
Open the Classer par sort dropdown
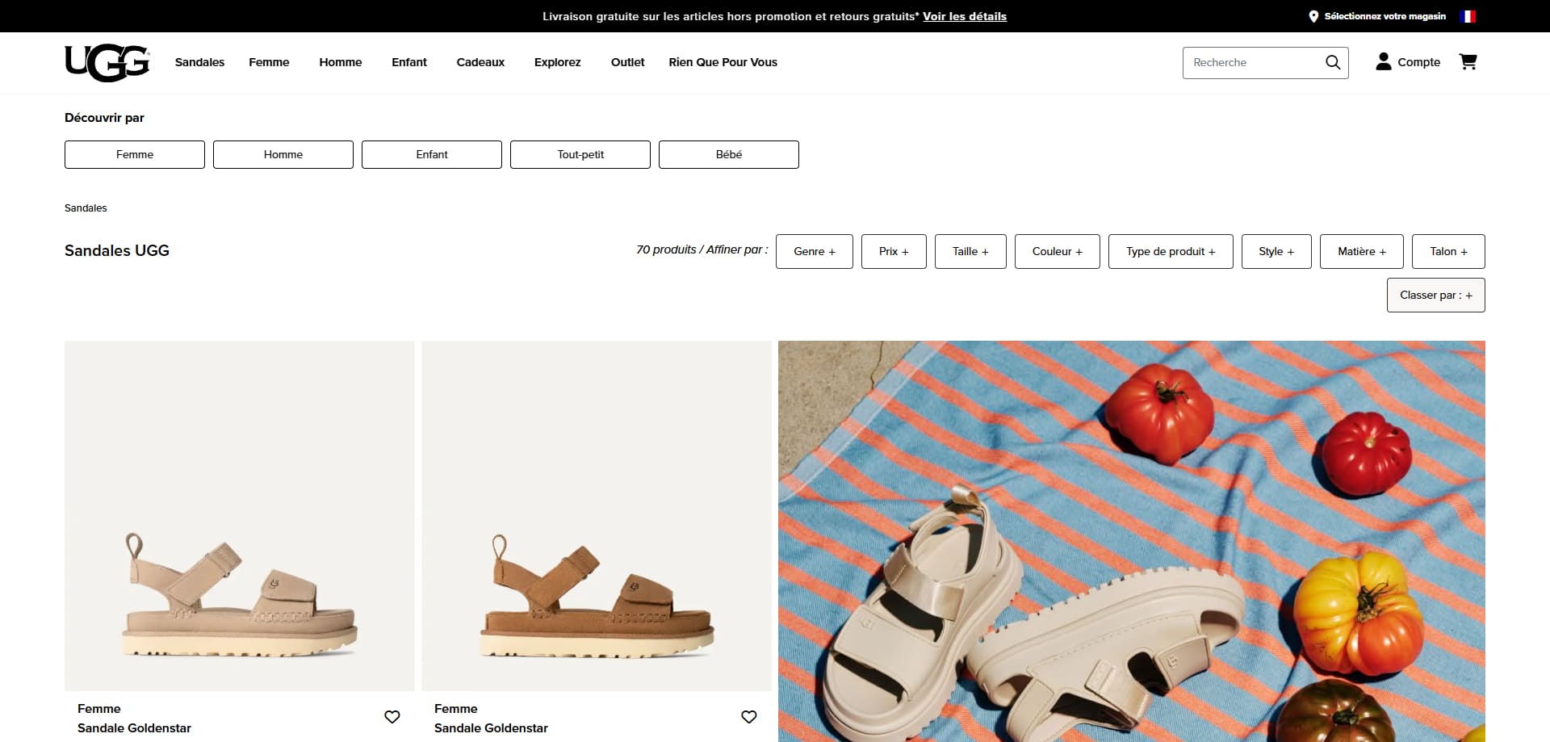(1436, 295)
